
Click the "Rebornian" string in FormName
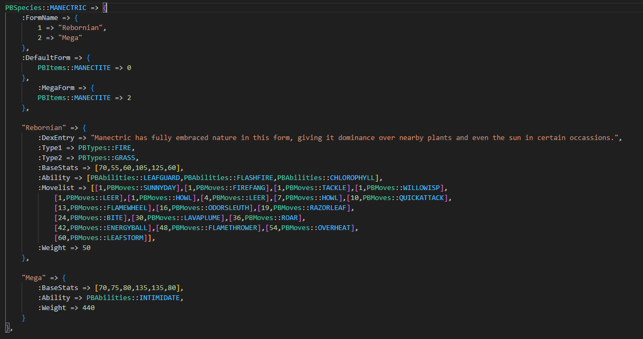(x=80, y=28)
